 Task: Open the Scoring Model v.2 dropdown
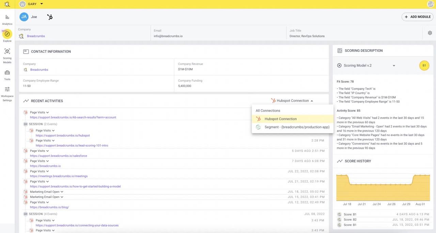(x=394, y=66)
